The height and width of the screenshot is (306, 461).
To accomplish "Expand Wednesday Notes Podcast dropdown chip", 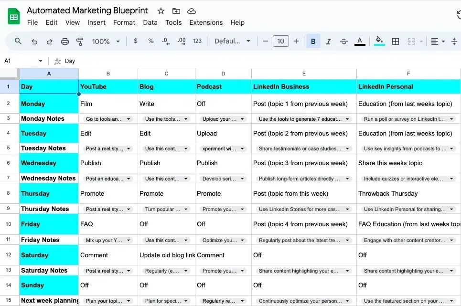I will coord(242,179).
